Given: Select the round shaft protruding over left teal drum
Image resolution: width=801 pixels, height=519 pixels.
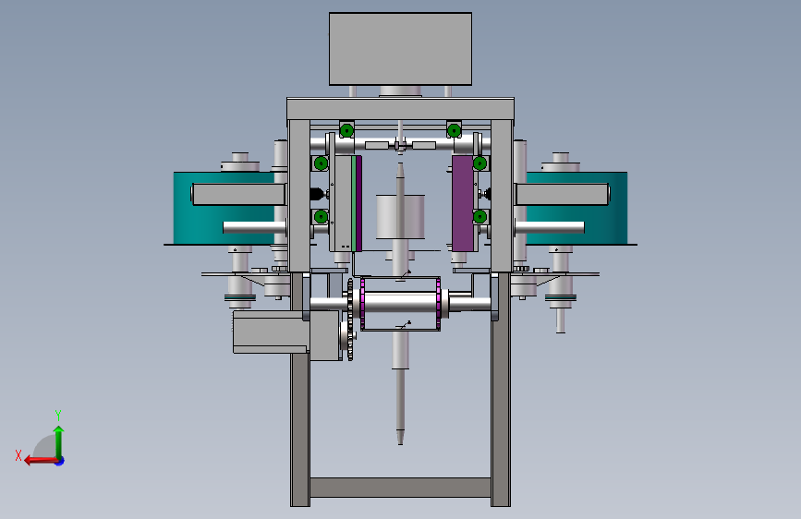Looking at the screenshot, I should pos(254,227).
